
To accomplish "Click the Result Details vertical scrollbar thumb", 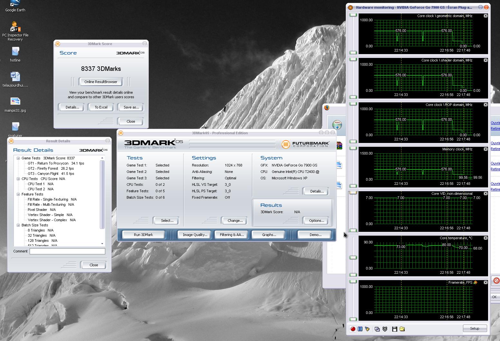I will pyautogui.click(x=102, y=194).
